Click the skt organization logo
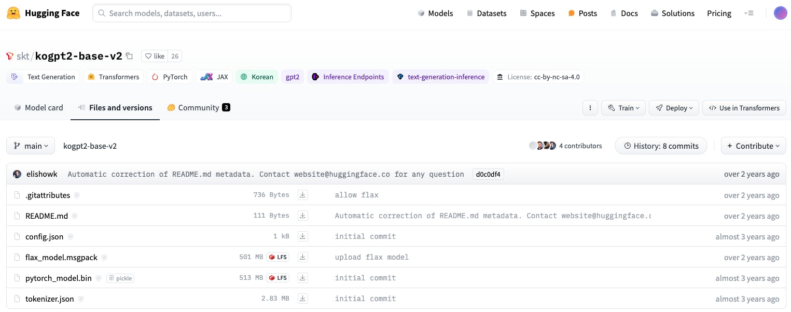791x312 pixels. [10, 56]
